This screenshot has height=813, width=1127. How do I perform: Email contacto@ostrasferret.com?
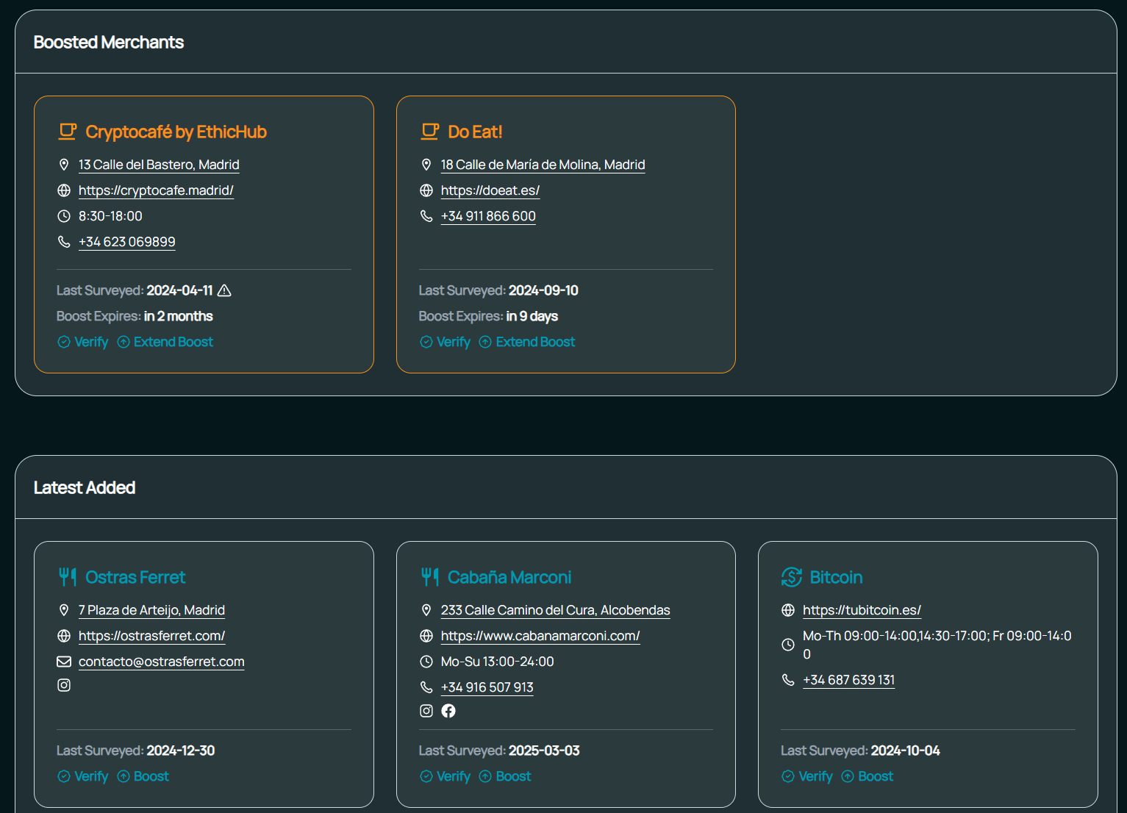(161, 661)
